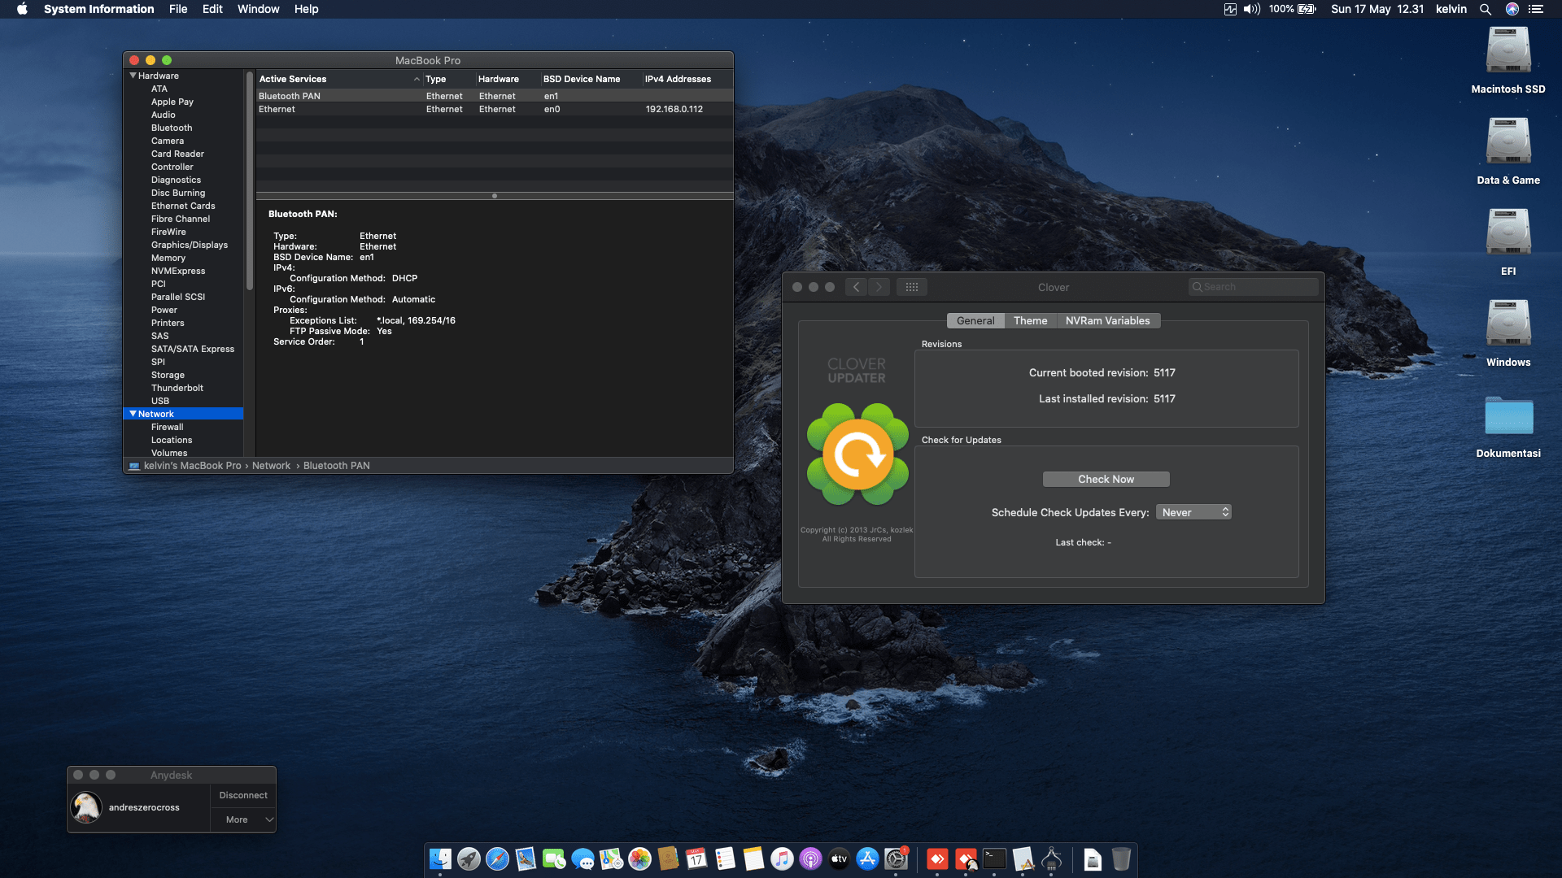The height and width of the screenshot is (878, 1562).
Task: Open the Window menu
Action: click(258, 9)
